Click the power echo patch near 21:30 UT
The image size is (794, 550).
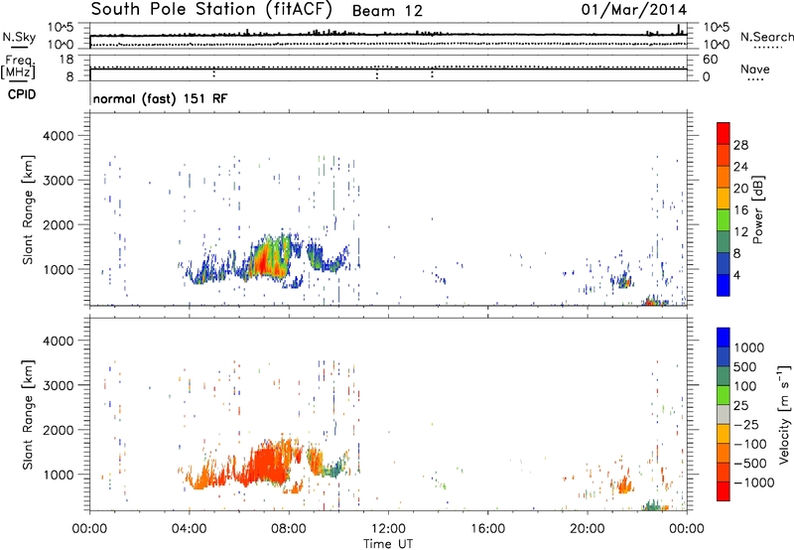click(x=624, y=281)
